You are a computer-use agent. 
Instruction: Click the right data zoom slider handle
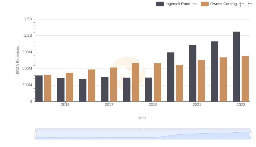(250, 135)
